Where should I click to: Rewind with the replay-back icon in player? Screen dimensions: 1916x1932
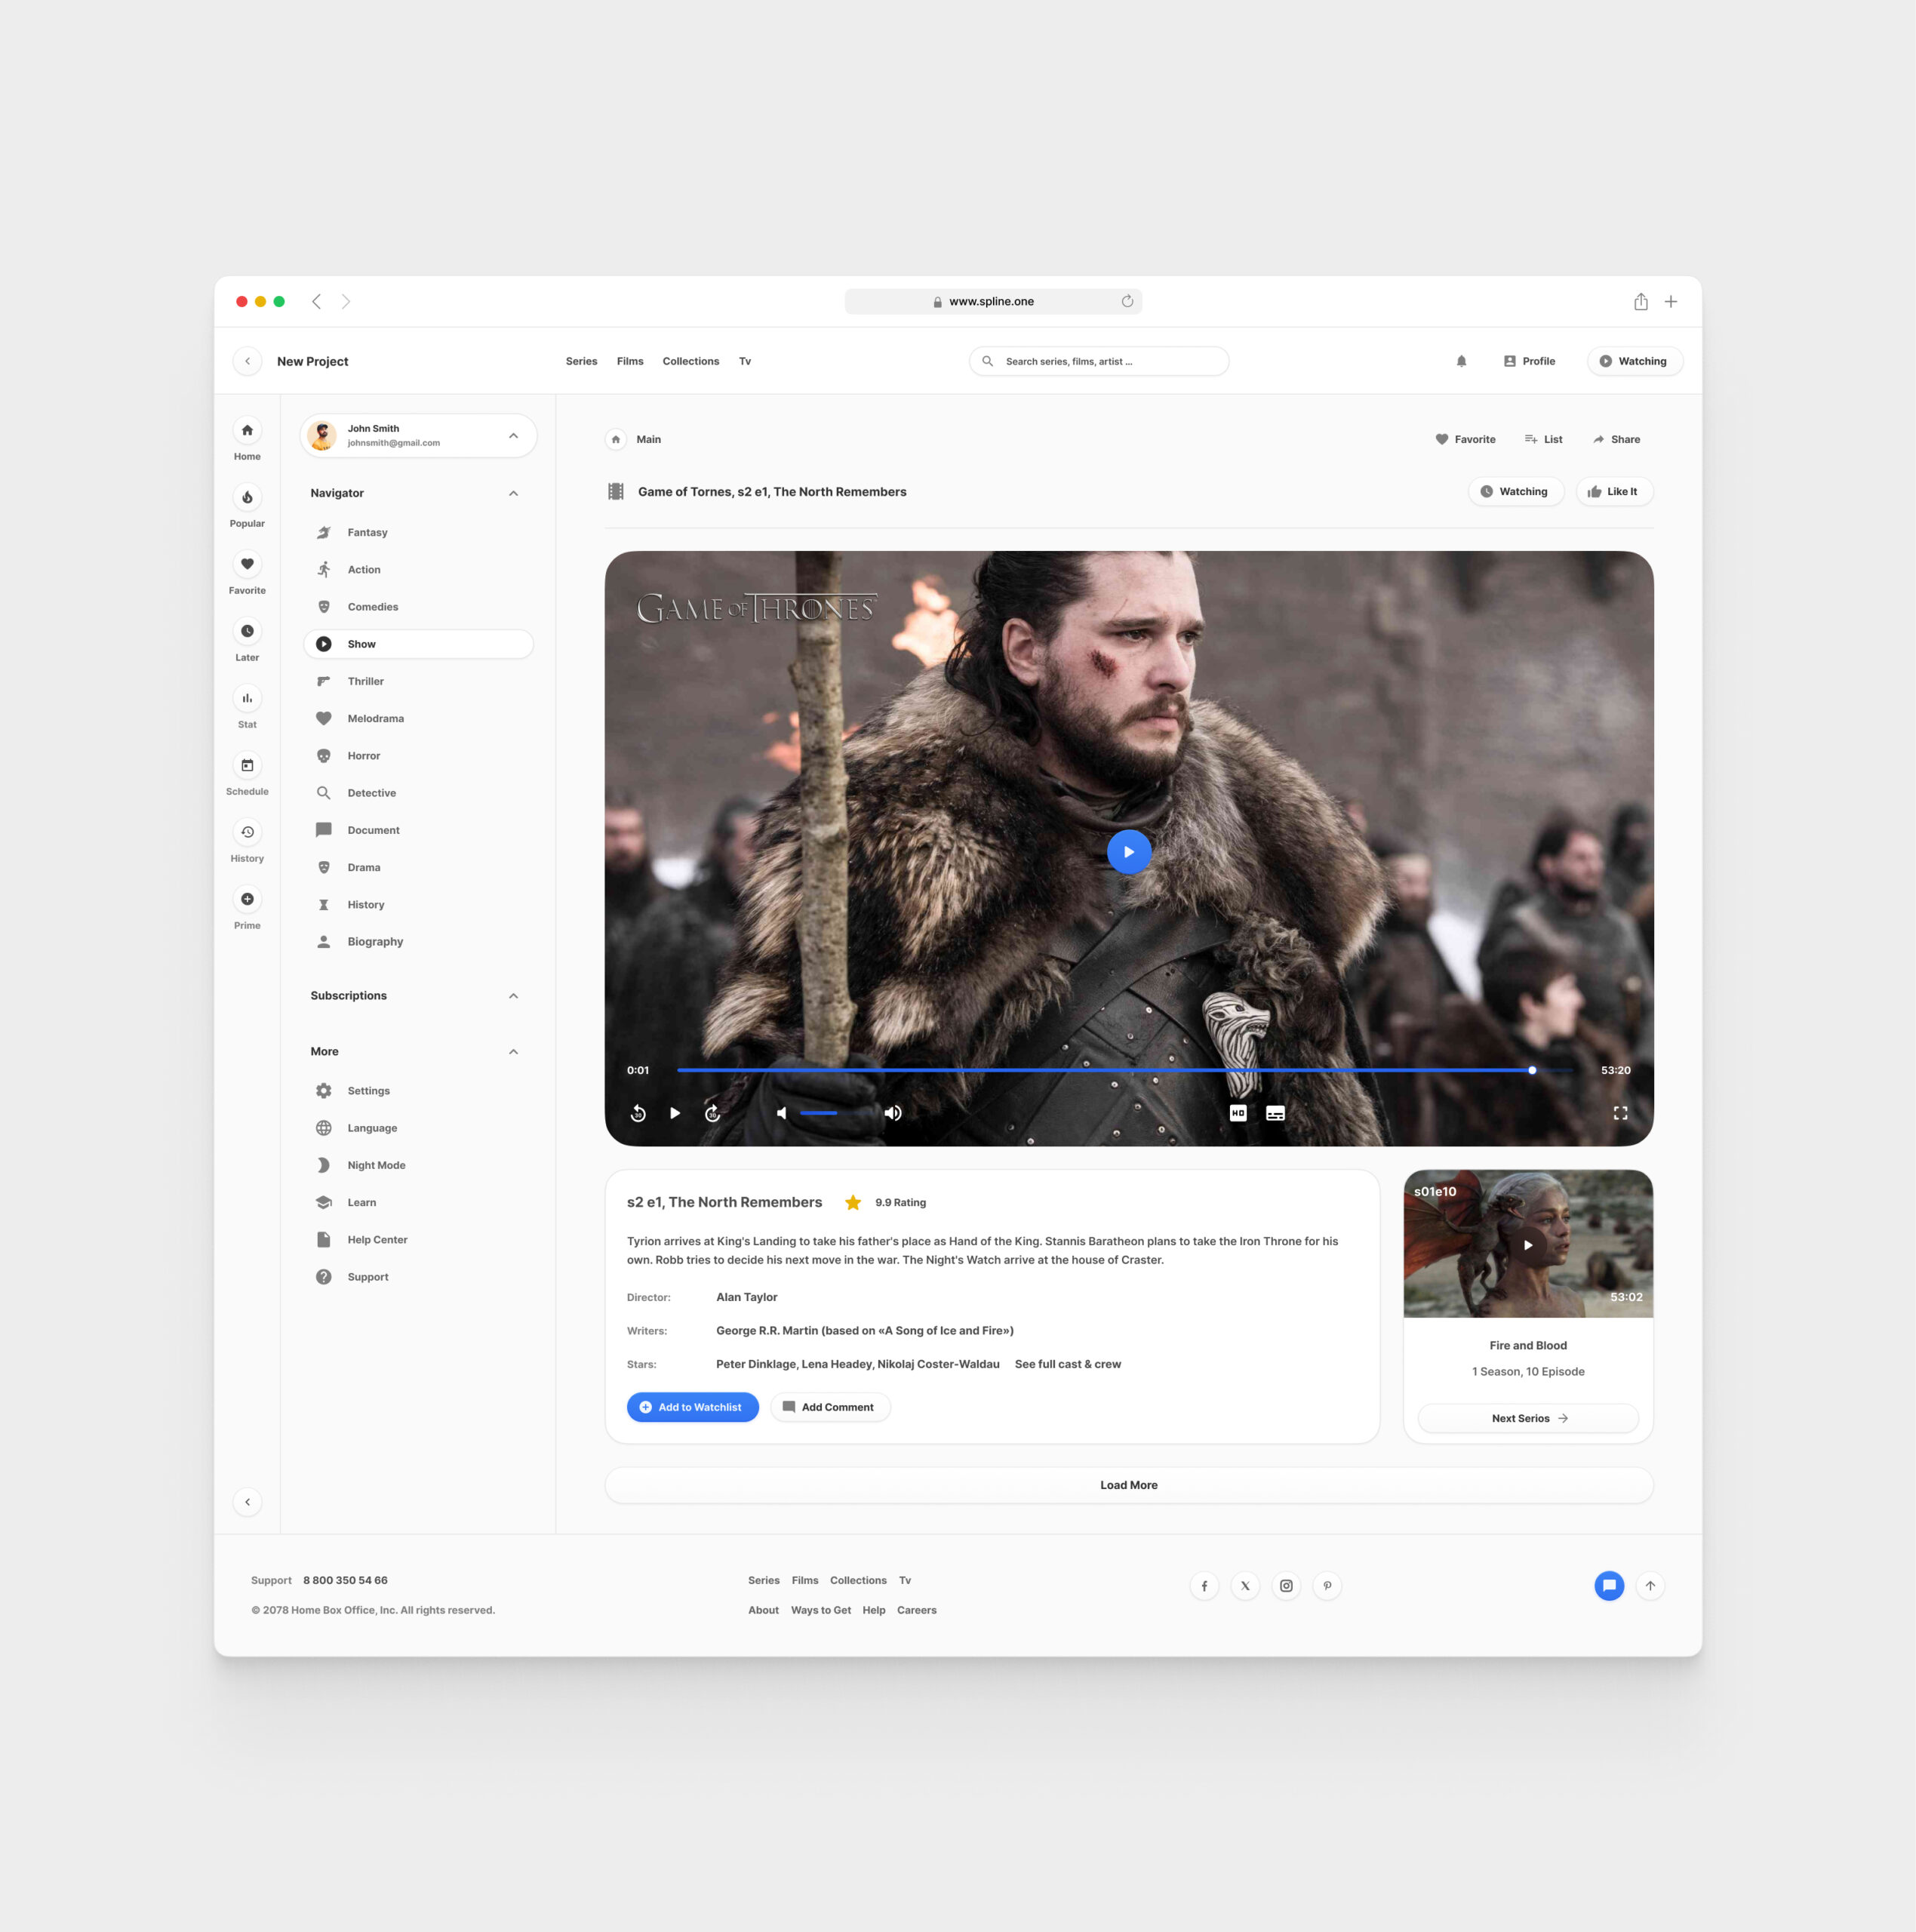(638, 1113)
